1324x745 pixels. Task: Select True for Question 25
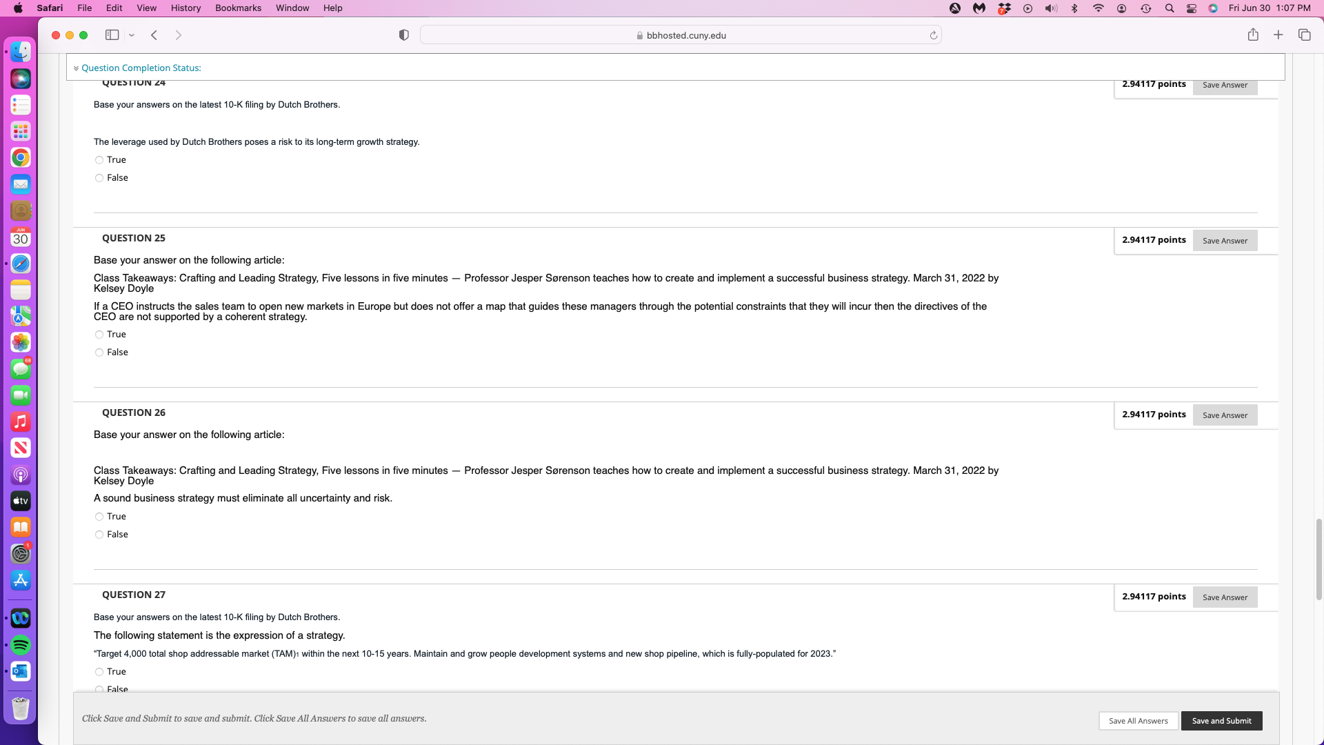click(99, 335)
